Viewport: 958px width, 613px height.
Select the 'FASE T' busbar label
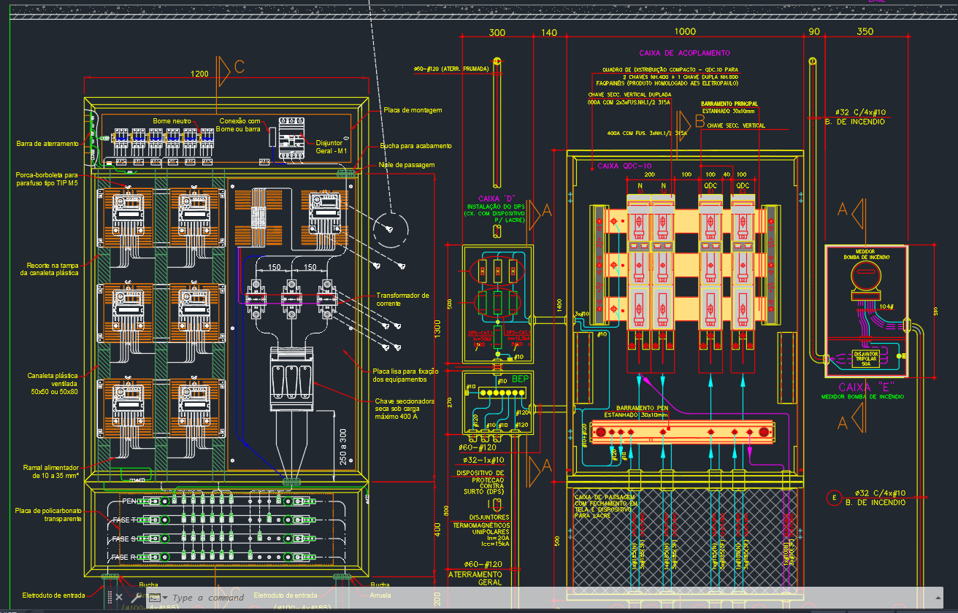125,520
